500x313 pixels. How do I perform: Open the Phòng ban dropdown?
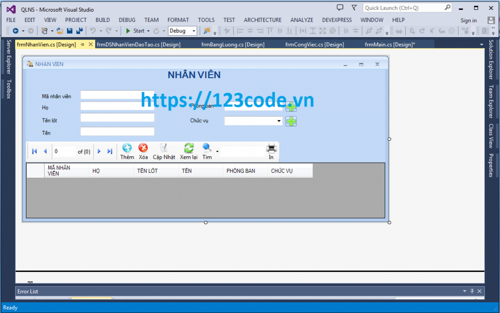pyautogui.click(x=278, y=106)
